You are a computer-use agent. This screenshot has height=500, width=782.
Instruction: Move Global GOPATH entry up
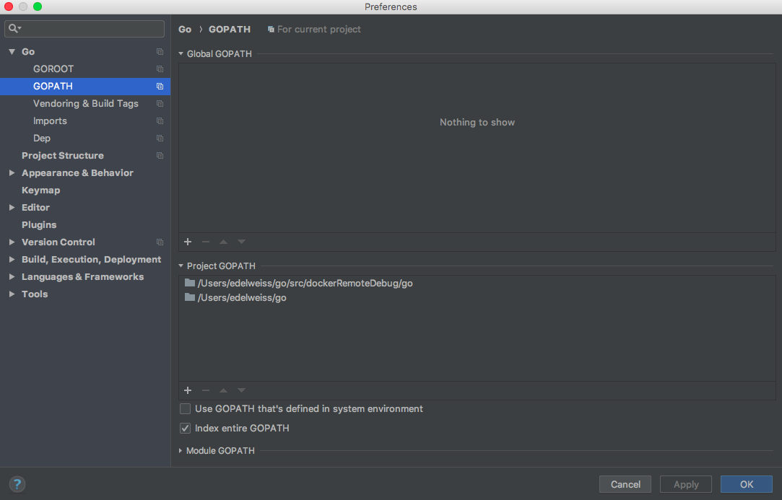pos(223,242)
